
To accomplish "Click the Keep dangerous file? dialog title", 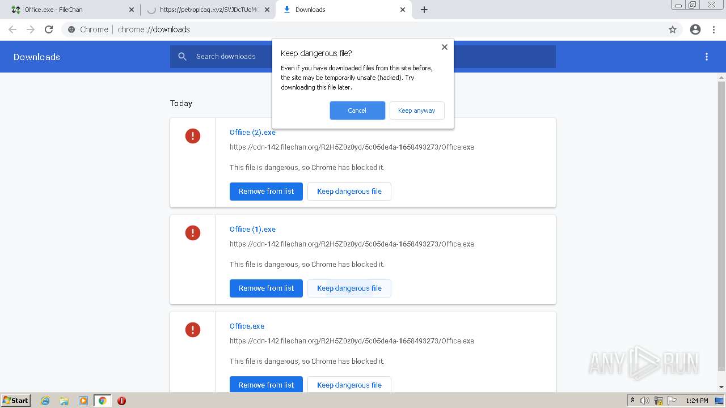I will point(316,53).
